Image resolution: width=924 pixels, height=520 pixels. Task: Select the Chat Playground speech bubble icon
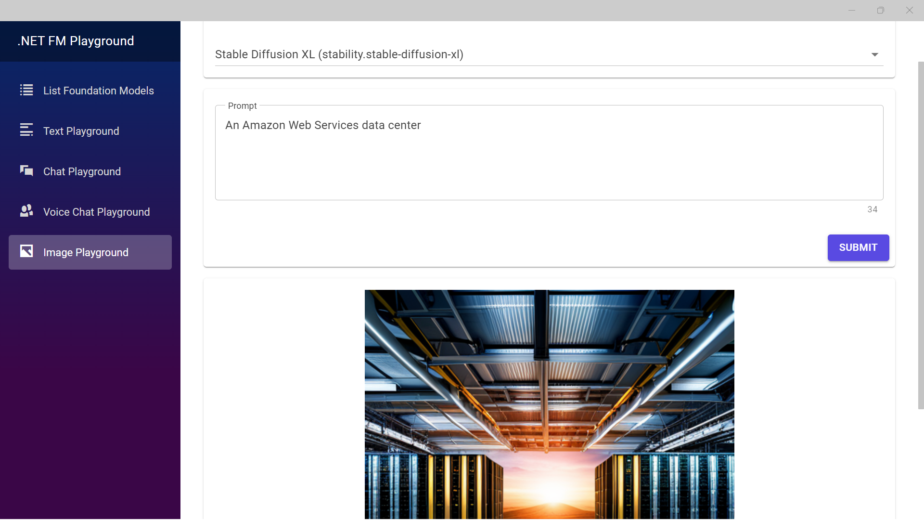[x=26, y=171]
